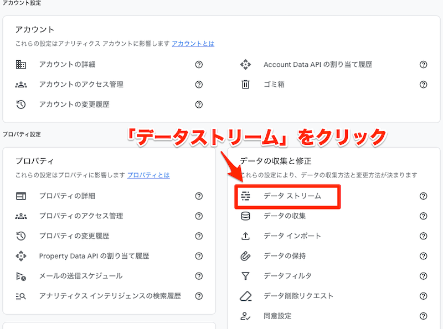
Task: Click the trash can icon beside ゴミ箱
Action: [x=245, y=85]
